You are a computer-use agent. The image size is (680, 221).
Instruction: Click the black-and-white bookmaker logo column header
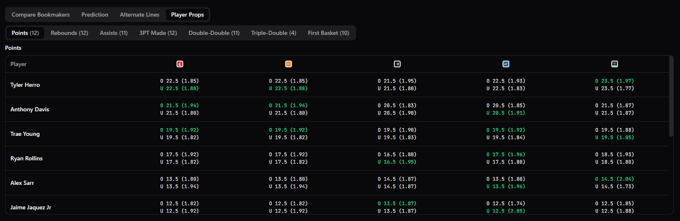click(x=397, y=64)
